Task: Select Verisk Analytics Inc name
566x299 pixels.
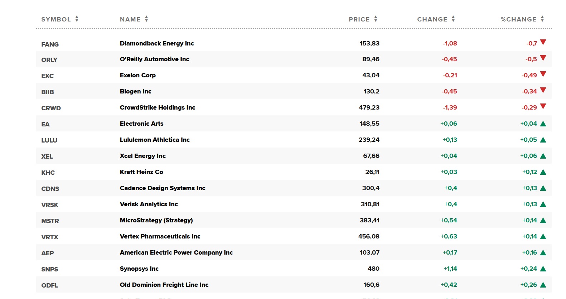Action: coord(149,204)
